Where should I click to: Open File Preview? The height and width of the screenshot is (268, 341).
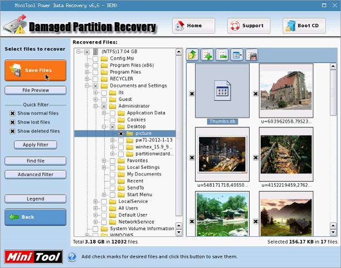(36, 90)
